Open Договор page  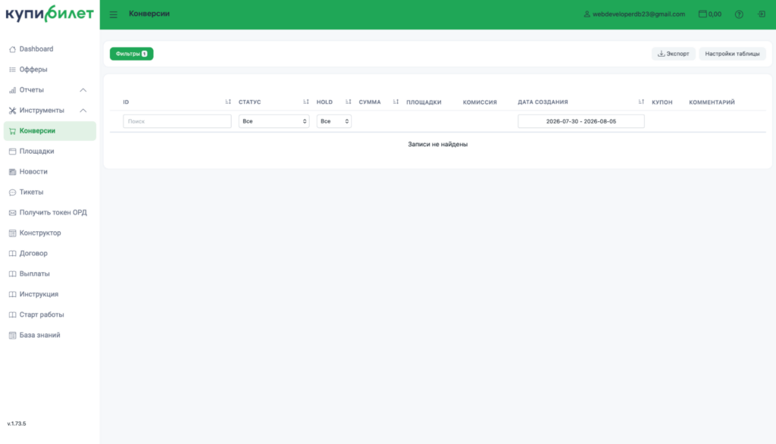[49, 253]
